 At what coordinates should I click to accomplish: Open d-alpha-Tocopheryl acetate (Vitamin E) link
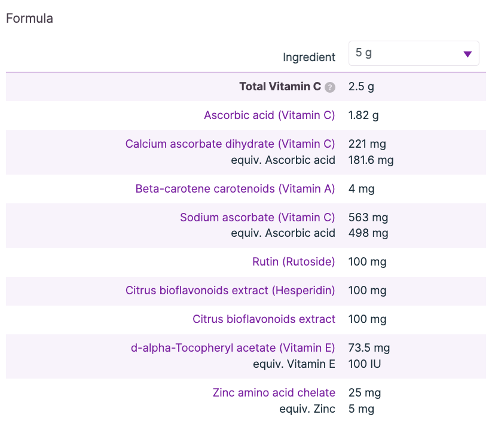(x=233, y=348)
